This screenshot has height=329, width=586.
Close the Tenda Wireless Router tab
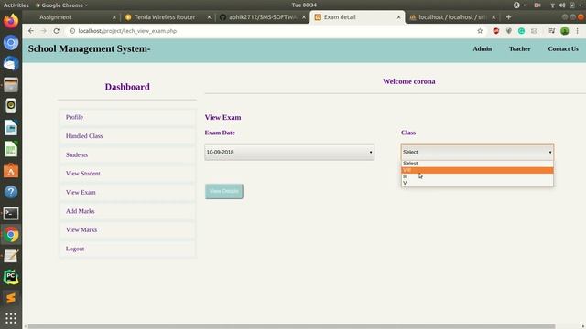209,17
